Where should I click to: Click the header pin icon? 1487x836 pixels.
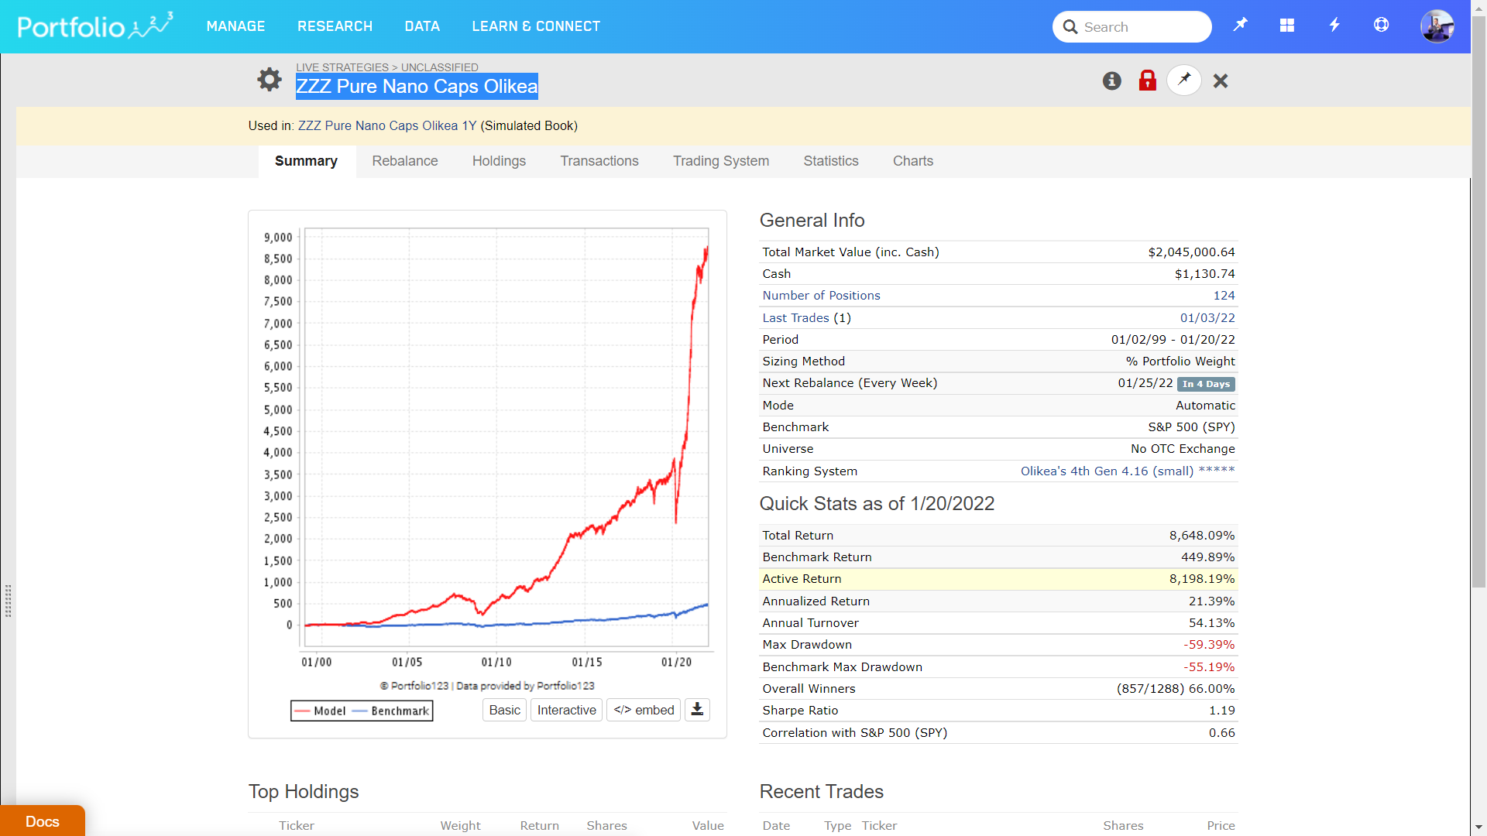point(1240,26)
